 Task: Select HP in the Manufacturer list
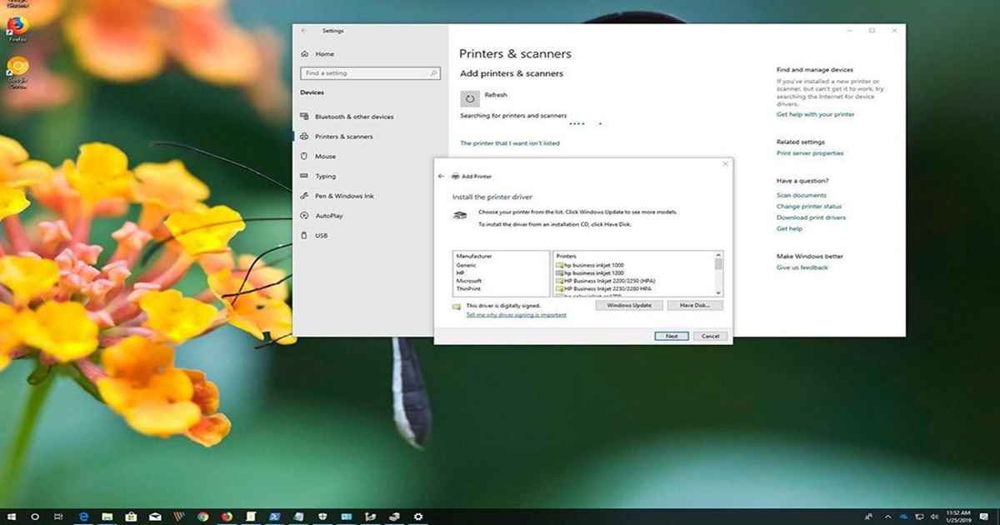(x=460, y=273)
